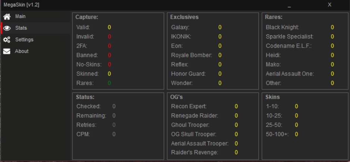
Task: Click the Rares panel heading
Action: click(x=274, y=17)
